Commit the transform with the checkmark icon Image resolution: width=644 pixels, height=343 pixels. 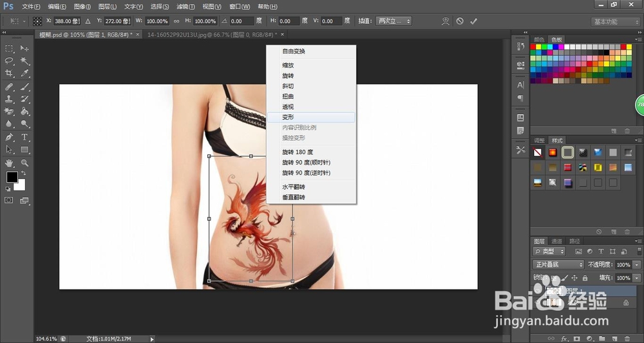[x=473, y=21]
